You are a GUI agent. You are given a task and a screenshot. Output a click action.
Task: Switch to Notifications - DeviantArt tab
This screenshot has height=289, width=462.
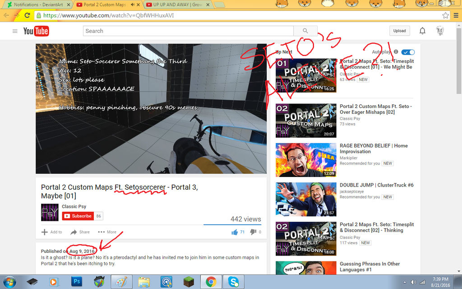coord(38,5)
